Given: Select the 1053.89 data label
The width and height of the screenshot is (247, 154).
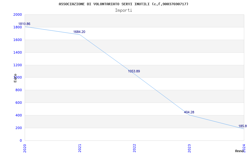Looking at the screenshot, I should tap(134, 71).
